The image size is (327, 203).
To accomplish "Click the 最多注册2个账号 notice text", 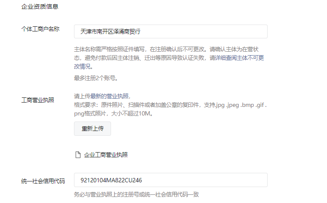I will 96,78.
